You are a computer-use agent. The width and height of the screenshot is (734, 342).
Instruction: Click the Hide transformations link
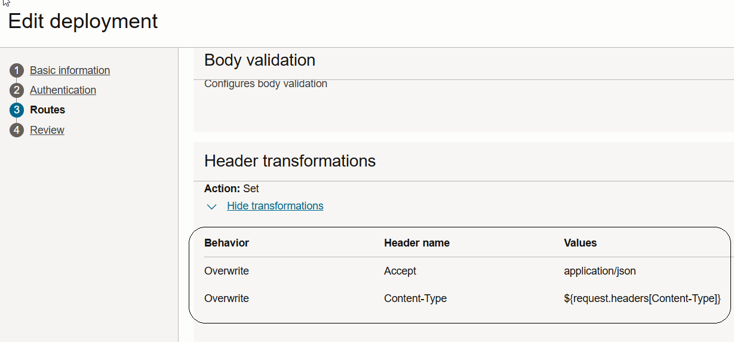pos(275,206)
